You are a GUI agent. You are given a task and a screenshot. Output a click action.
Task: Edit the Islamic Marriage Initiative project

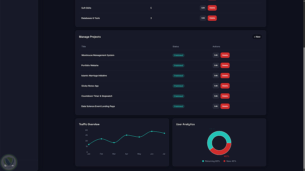[216, 75]
